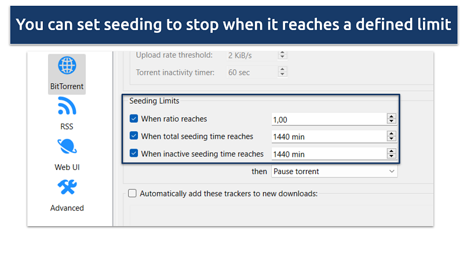Toggle the 'When ratio reaches' checkbox
Image resolution: width=467 pixels, height=262 pixels.
pos(134,119)
